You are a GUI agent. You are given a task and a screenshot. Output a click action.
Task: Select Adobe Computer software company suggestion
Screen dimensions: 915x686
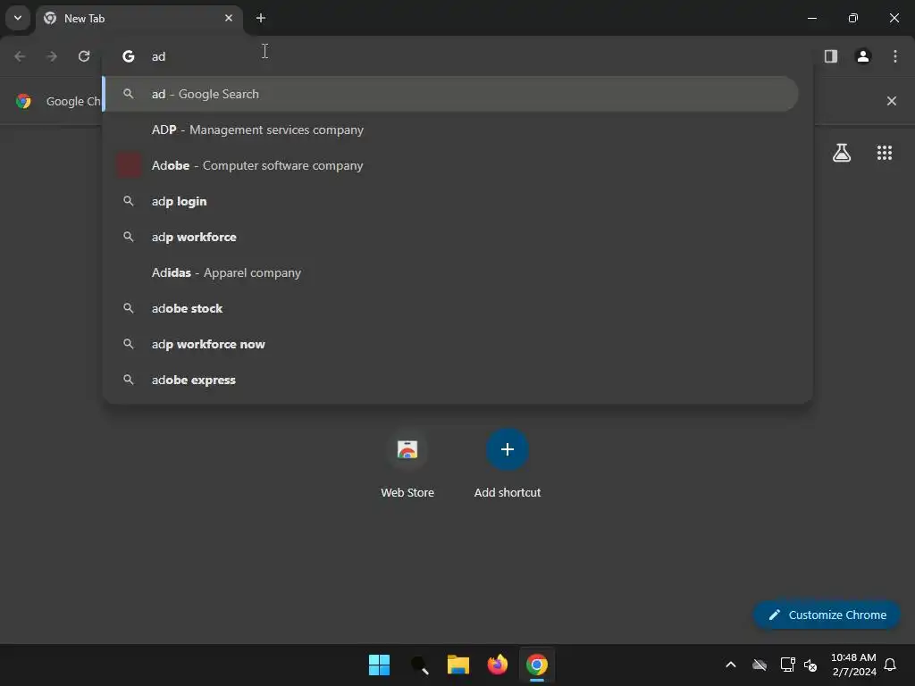coord(450,165)
